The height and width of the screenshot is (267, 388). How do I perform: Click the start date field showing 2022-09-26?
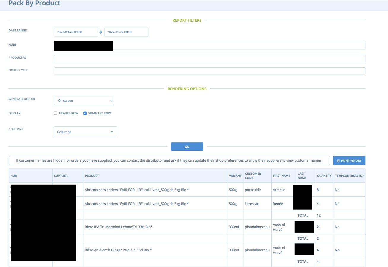tap(76, 32)
